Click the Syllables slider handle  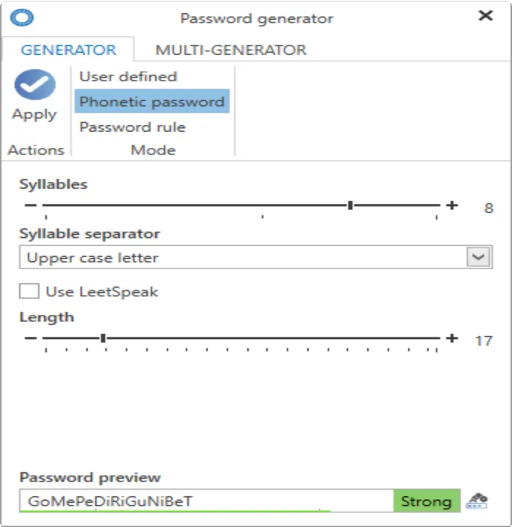point(350,205)
